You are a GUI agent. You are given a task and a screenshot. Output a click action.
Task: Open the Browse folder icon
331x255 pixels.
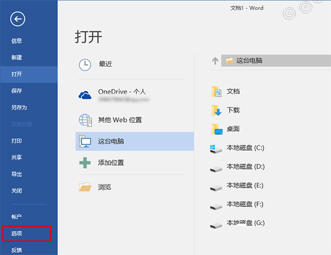[x=84, y=187]
